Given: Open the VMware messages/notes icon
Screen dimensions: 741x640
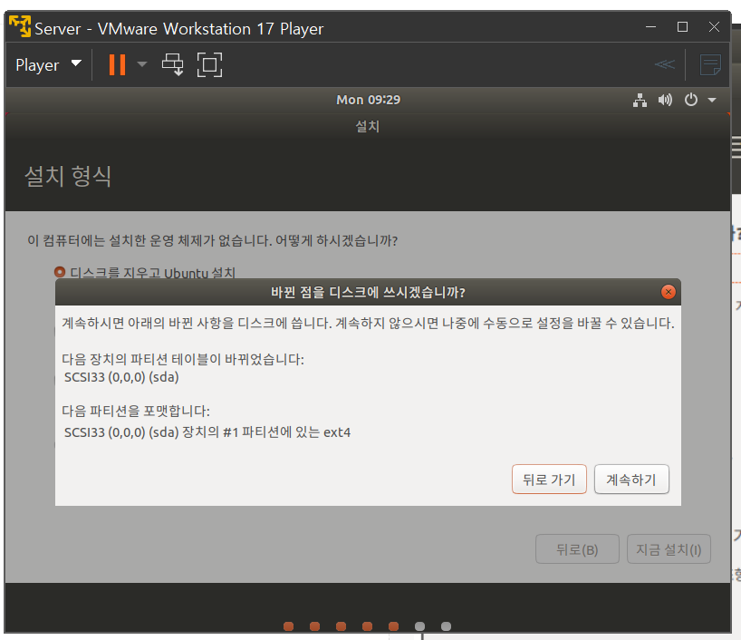Looking at the screenshot, I should pos(710,64).
